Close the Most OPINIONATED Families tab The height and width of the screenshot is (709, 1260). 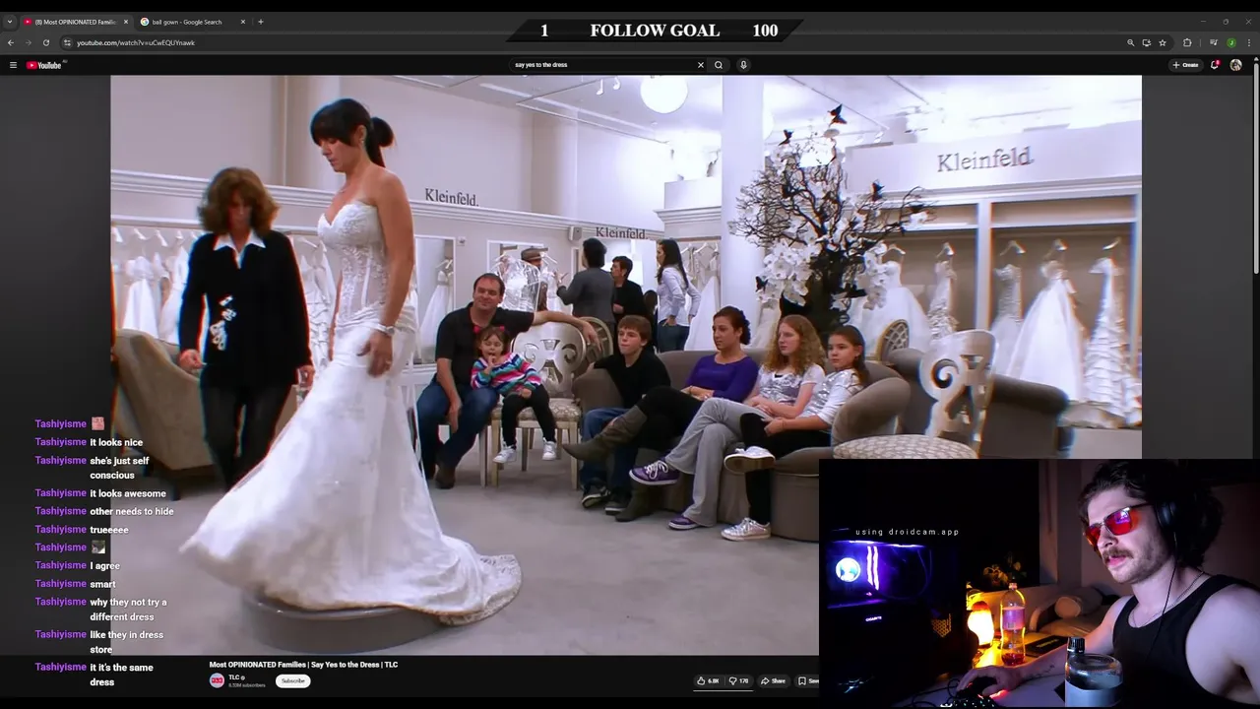[126, 22]
